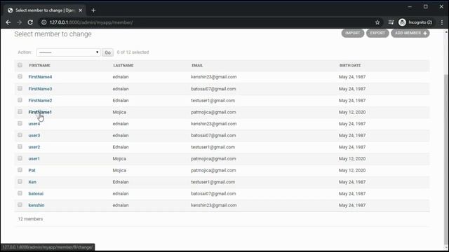Viewport: 449px width, 252px height.
Task: Check the user2 row checkbox
Action: coord(20,146)
